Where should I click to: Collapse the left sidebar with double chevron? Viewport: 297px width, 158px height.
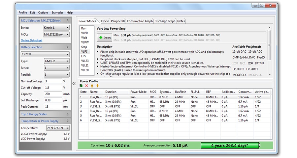74,83
